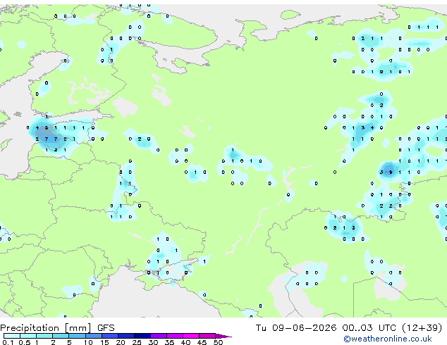Pick the 15–20 mm legend swatch
Screen dimensions: 447x345
[x=110, y=336]
